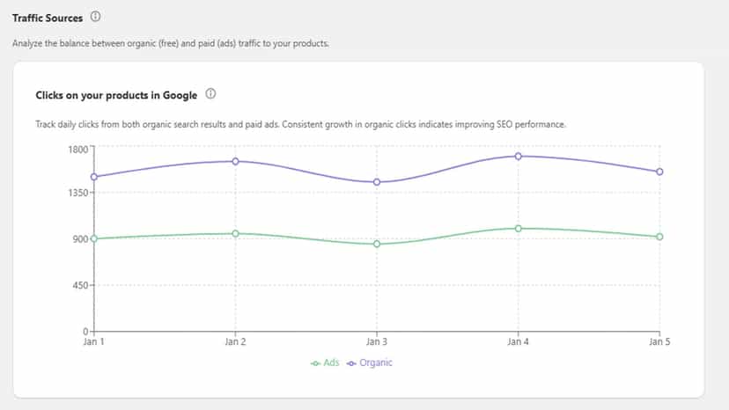
Task: Select the Organic data point for Jan 2
Action: click(235, 161)
